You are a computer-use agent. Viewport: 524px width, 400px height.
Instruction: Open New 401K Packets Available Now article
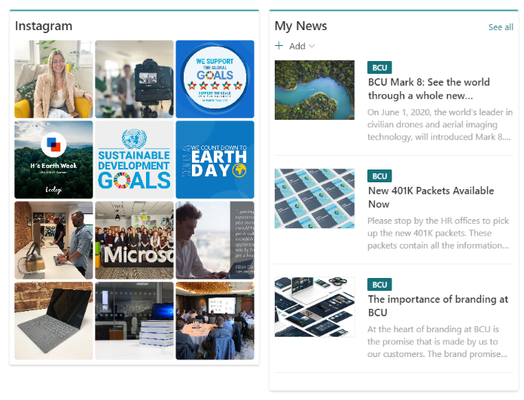(431, 197)
